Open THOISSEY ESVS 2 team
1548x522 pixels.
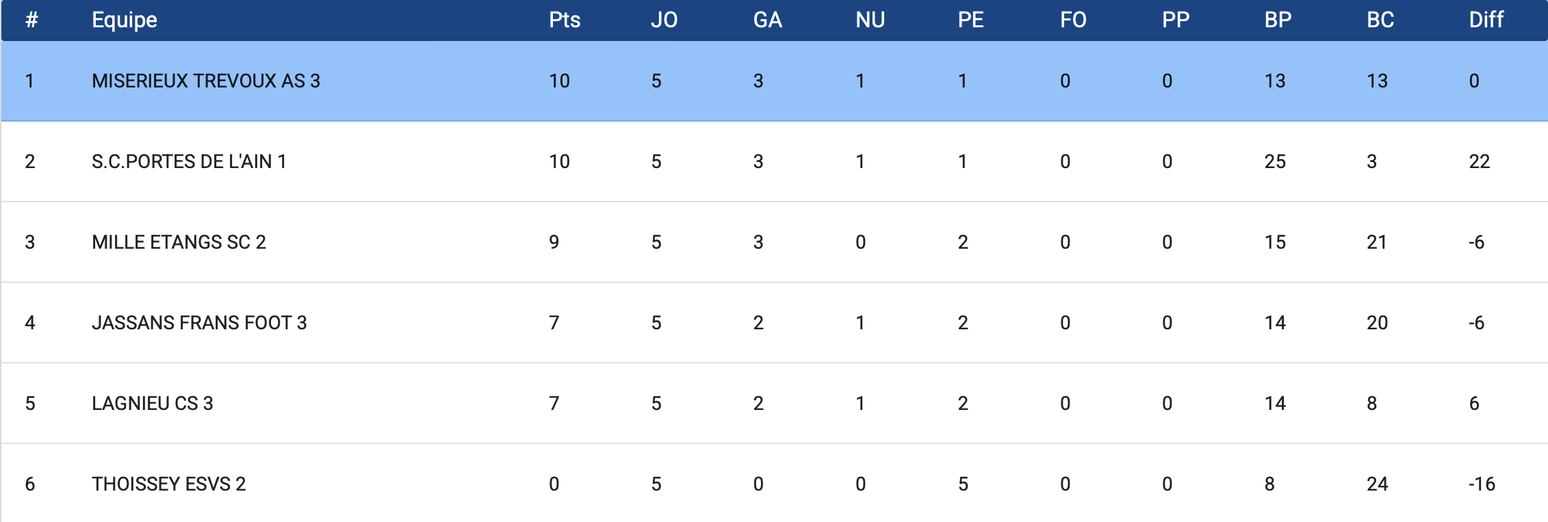tap(168, 484)
